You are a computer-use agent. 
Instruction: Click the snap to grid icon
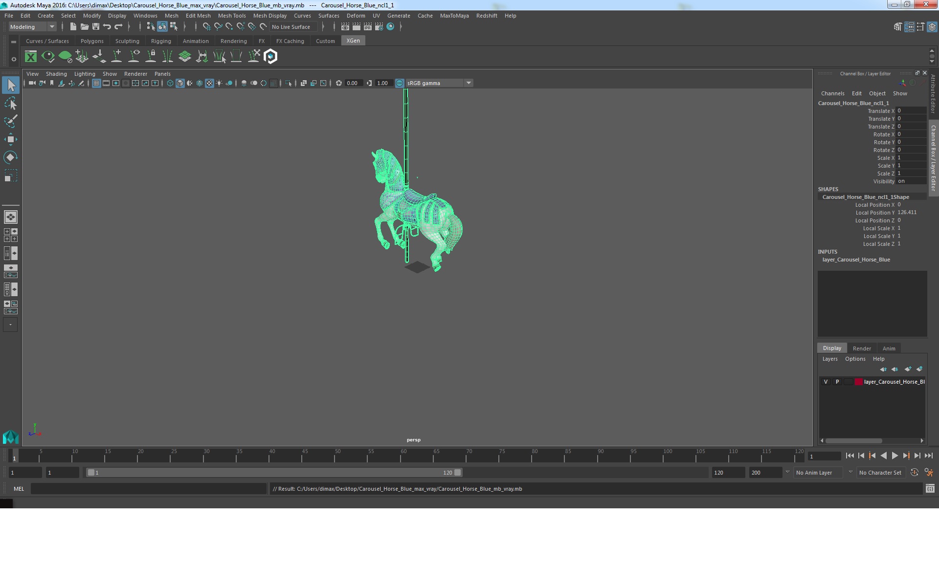205,27
